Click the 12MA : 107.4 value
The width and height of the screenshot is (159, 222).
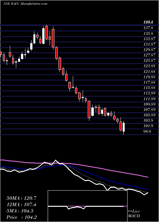click(x=21, y=205)
